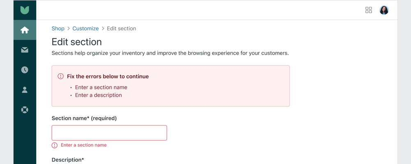Screen dimensions: 411x164
Task: Open the clock history sidebar icon
Action: (25, 70)
